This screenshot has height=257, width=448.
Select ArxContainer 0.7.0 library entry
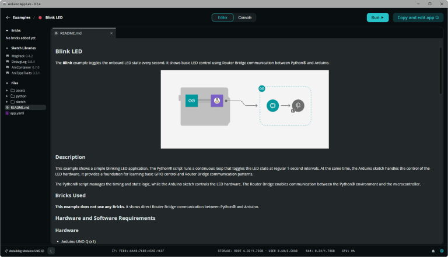pos(25,67)
